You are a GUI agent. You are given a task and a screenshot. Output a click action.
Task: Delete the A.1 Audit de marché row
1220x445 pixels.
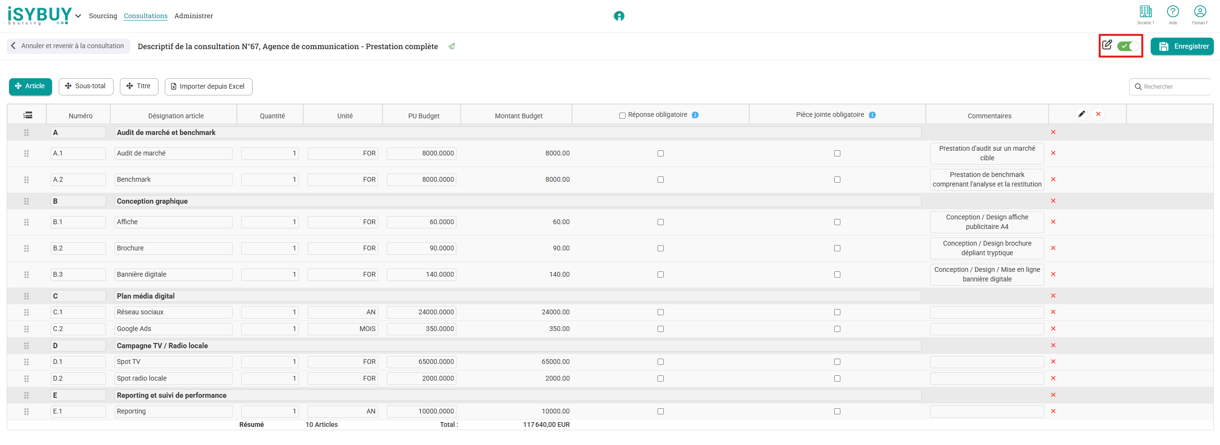(1053, 153)
